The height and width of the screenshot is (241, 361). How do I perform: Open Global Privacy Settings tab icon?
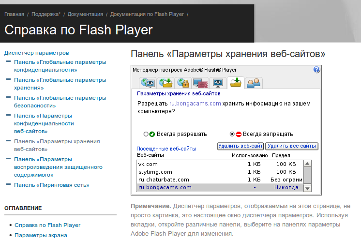(148, 83)
